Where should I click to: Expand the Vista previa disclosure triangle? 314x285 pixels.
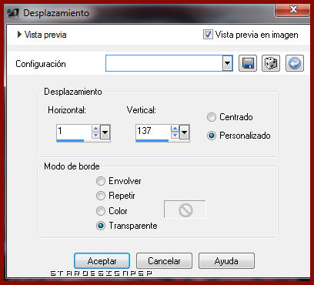coord(19,35)
